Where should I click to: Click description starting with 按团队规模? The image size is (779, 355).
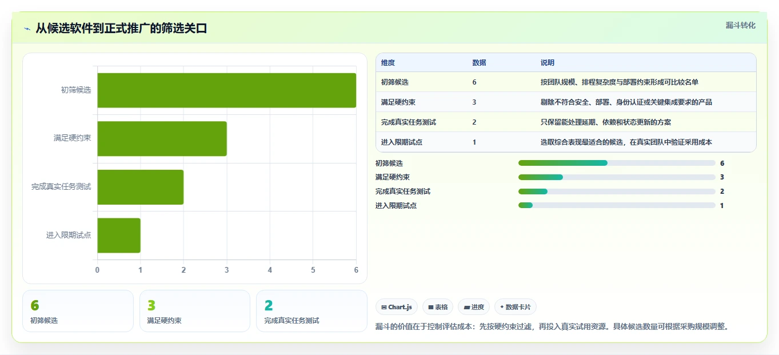tap(620, 82)
